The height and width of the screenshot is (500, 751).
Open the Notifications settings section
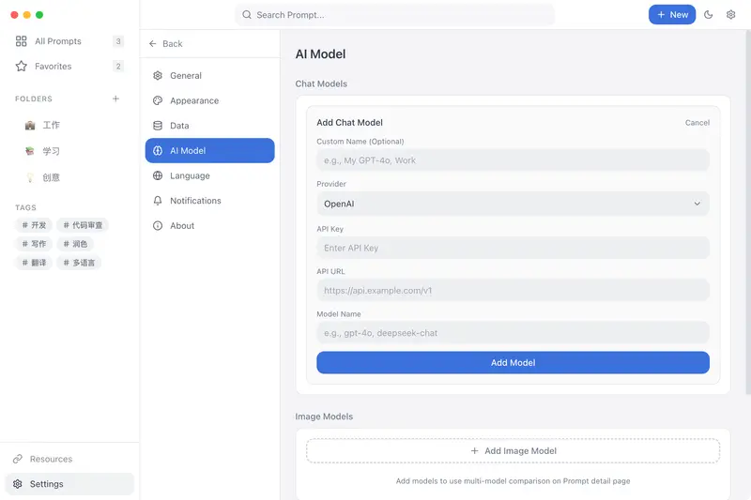pyautogui.click(x=195, y=201)
